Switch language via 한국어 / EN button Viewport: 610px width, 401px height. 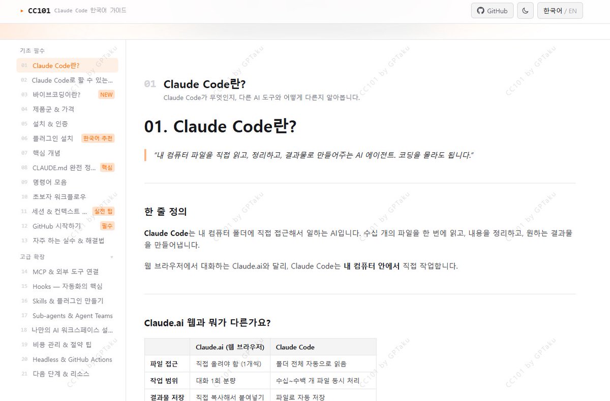click(x=560, y=11)
